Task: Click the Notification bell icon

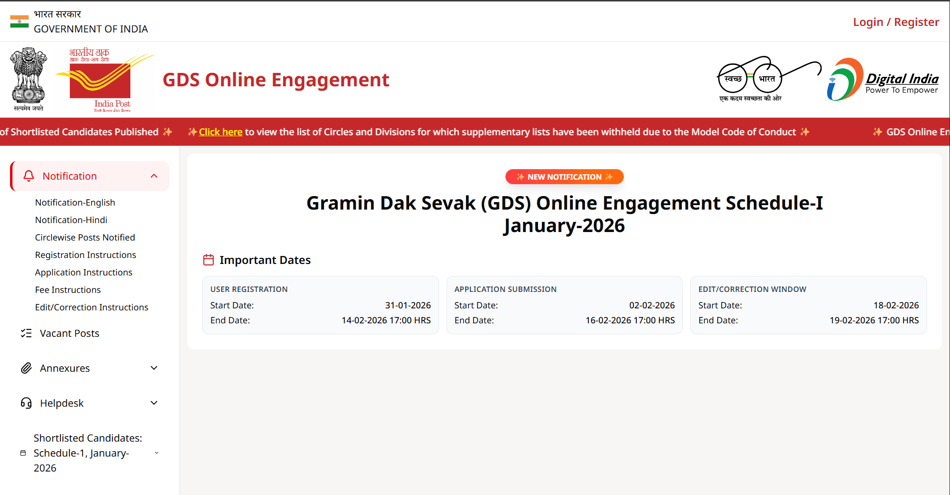Action: [x=29, y=176]
